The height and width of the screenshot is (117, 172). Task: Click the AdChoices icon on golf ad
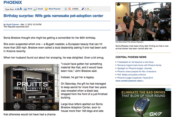(167, 90)
